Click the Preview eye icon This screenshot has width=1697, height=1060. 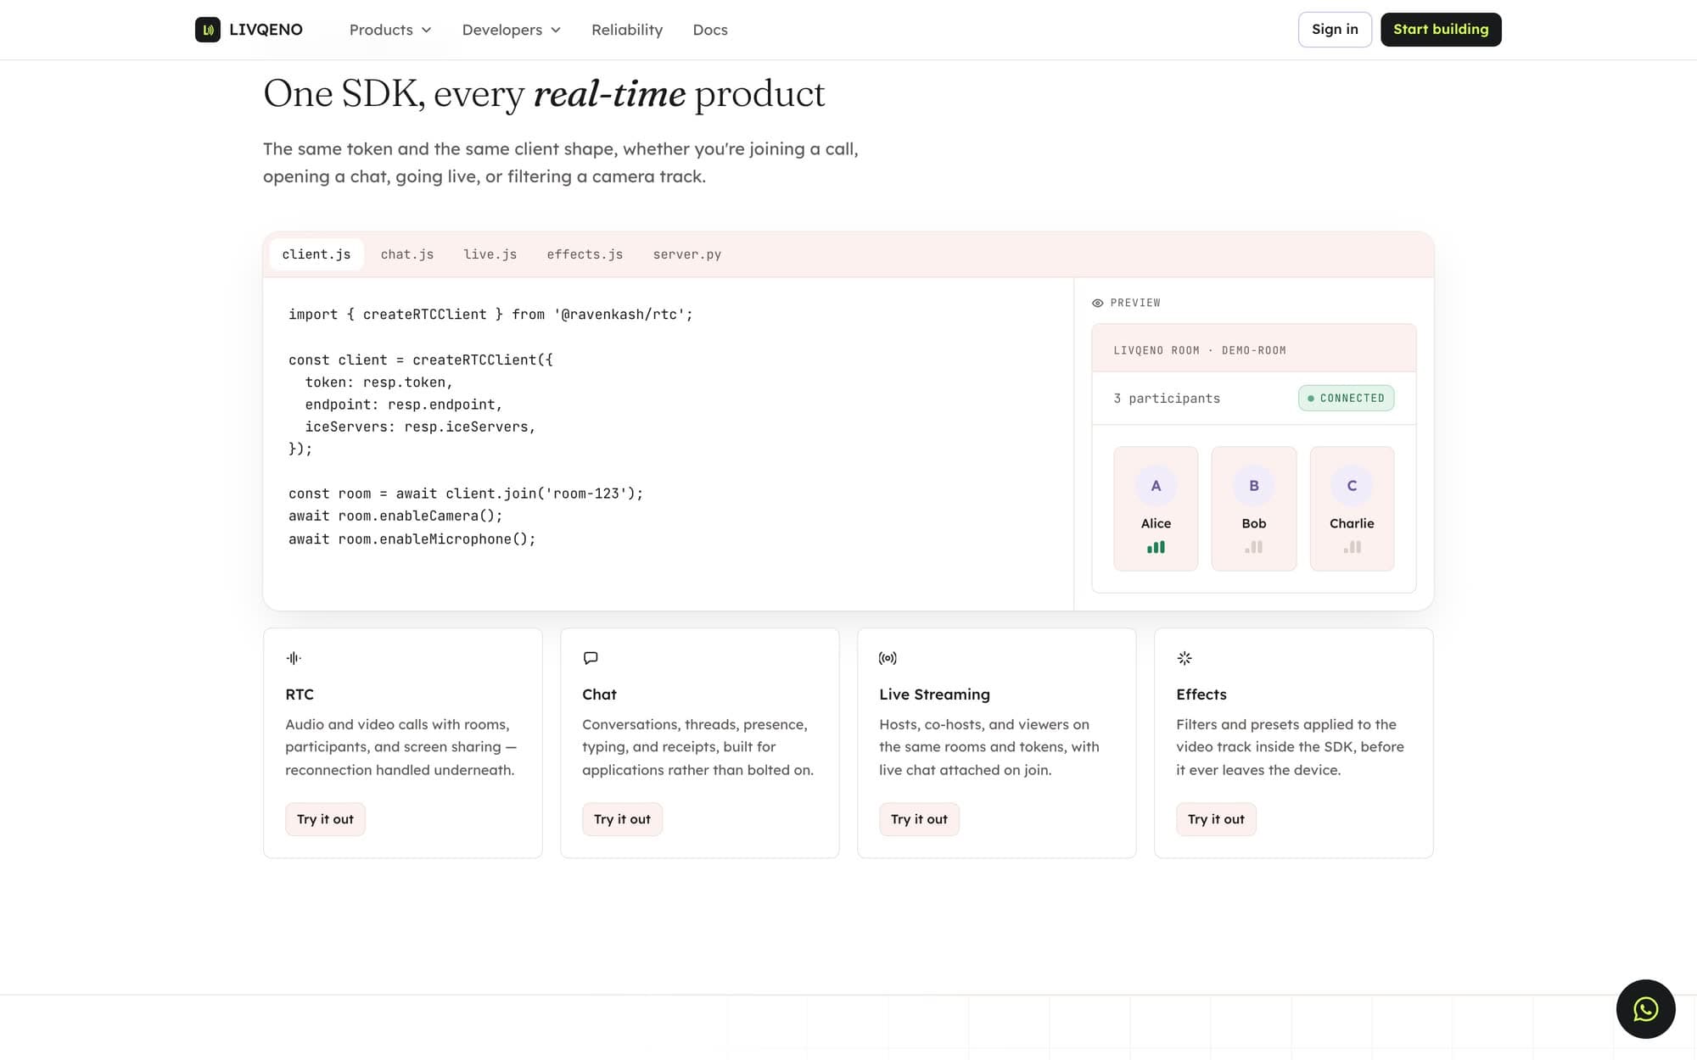tap(1097, 303)
